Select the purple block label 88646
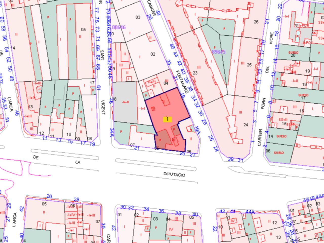Viewport: 324px width, 243px height. pos(119,27)
